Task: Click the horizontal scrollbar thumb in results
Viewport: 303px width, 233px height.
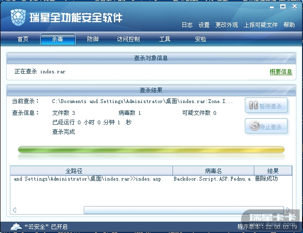Action: pyautogui.click(x=183, y=210)
